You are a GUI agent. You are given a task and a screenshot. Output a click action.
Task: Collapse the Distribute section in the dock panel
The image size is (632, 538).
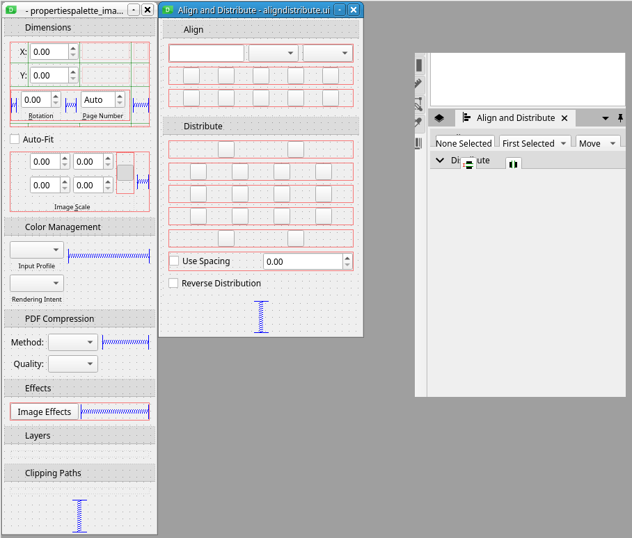pyautogui.click(x=439, y=161)
